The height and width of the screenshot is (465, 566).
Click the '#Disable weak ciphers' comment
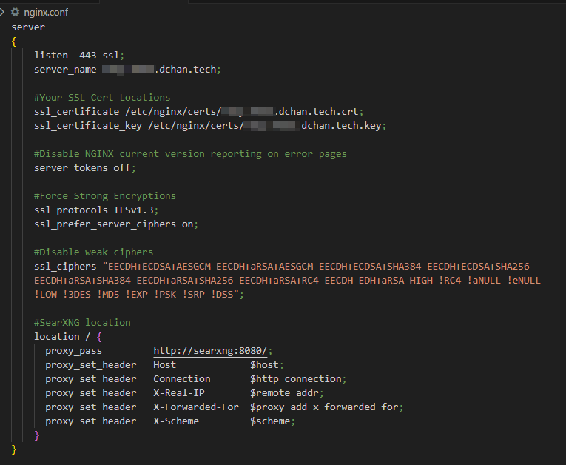[x=93, y=252]
